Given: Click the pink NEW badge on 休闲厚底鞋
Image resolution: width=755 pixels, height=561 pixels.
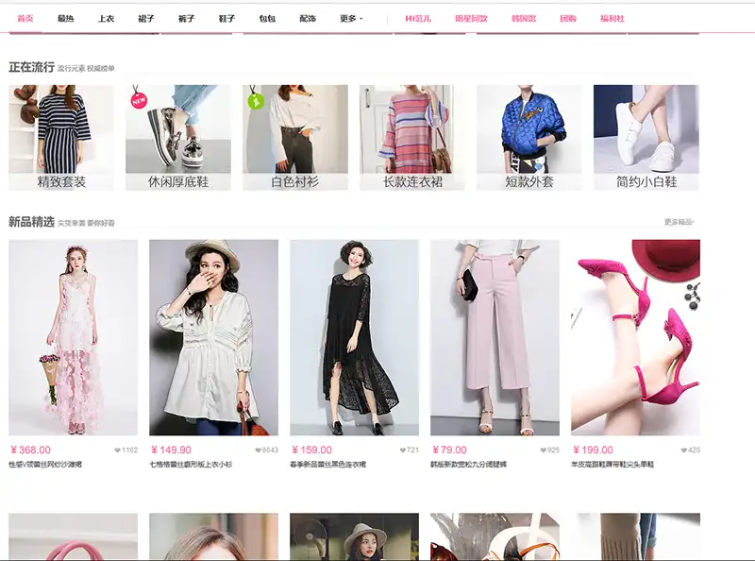Looking at the screenshot, I should [x=139, y=99].
